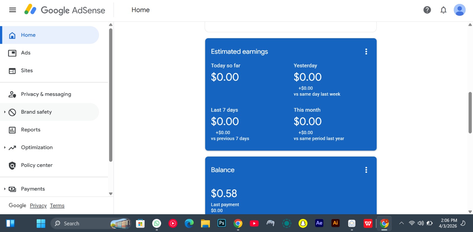Image resolution: width=473 pixels, height=232 pixels.
Task: Open the Help question mark icon
Action: (x=427, y=10)
